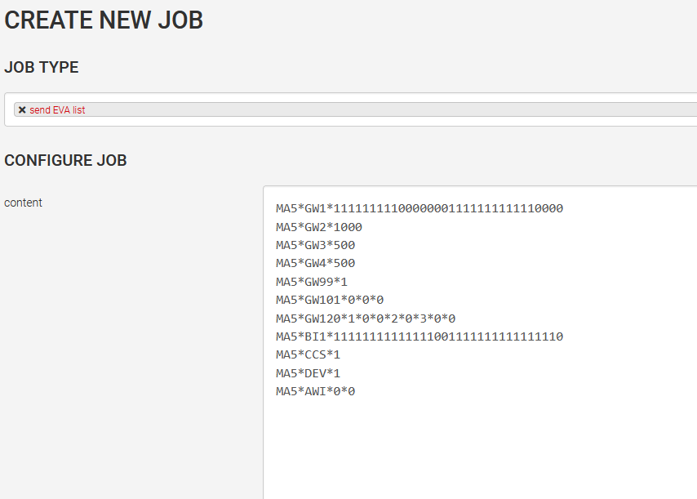Place cursor on the MA5*GW4*500 line
This screenshot has height=499, width=697.
click(x=315, y=263)
